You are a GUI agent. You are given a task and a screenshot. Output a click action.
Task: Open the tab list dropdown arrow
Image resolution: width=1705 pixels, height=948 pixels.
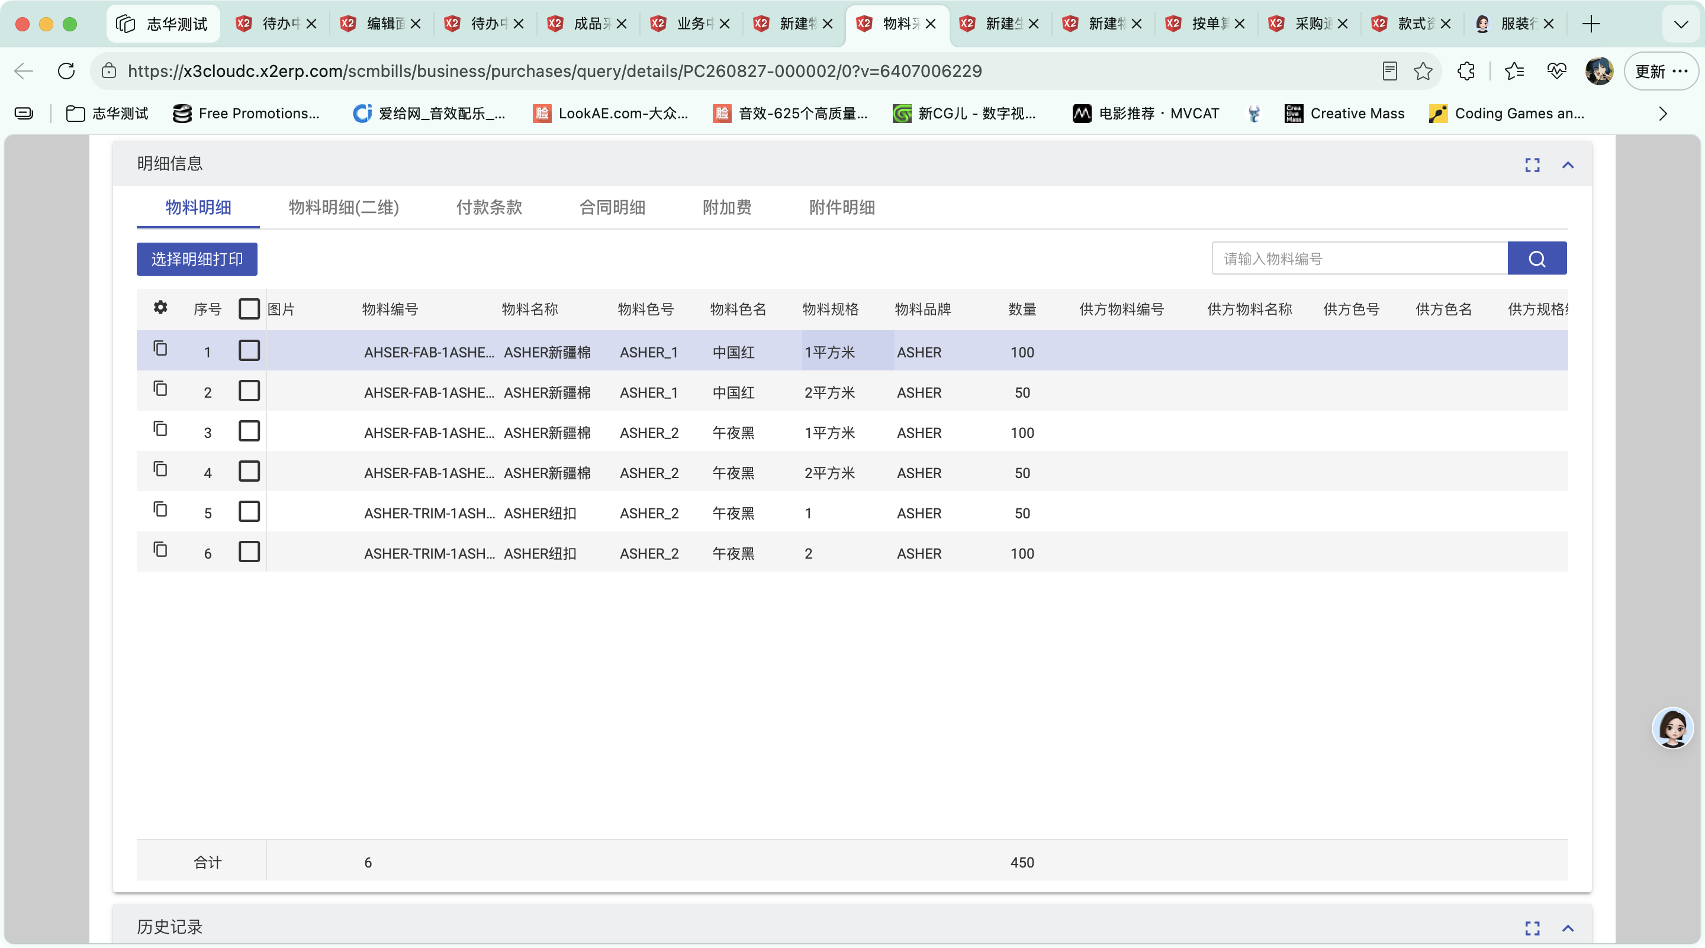(x=1681, y=24)
